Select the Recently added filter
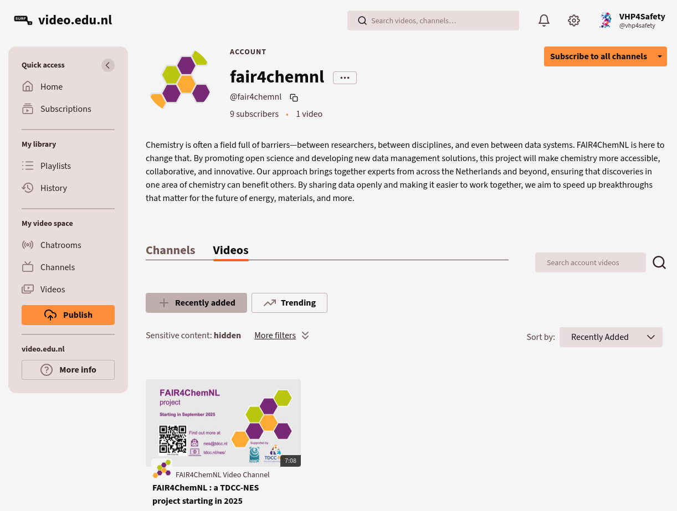 pos(196,303)
